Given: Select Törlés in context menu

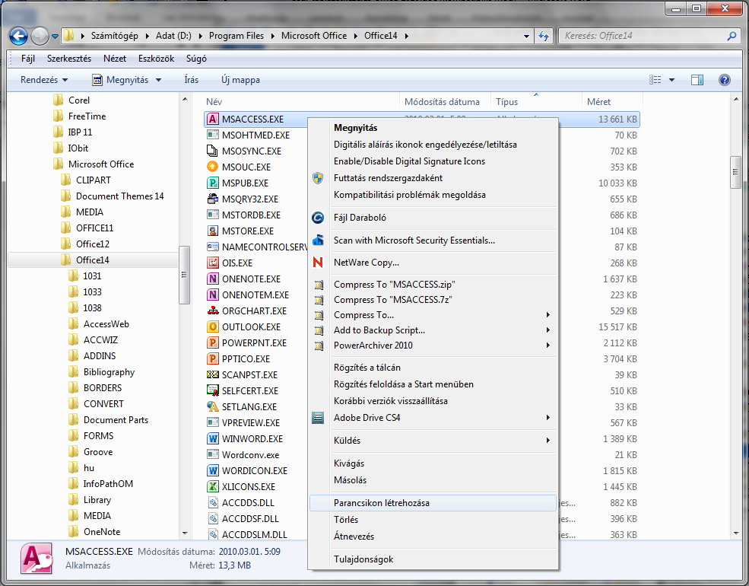Looking at the screenshot, I should click(x=433, y=520).
